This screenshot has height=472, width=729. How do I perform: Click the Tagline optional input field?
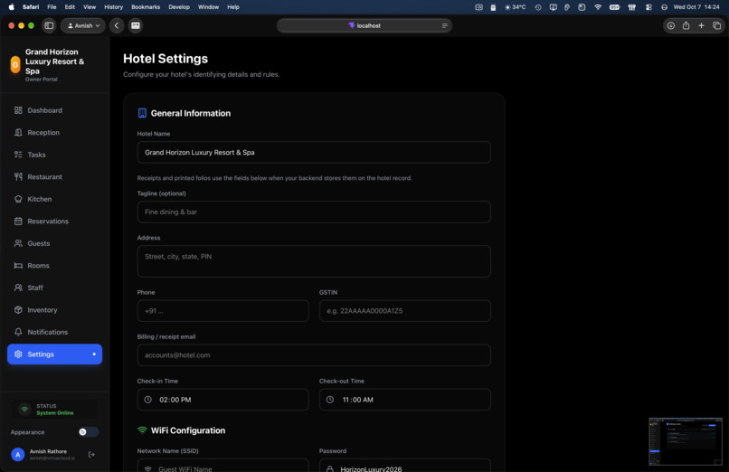tap(314, 212)
